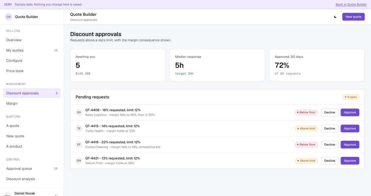
Task: Click the Below floor badge on QT-4419
Action: coord(306,145)
